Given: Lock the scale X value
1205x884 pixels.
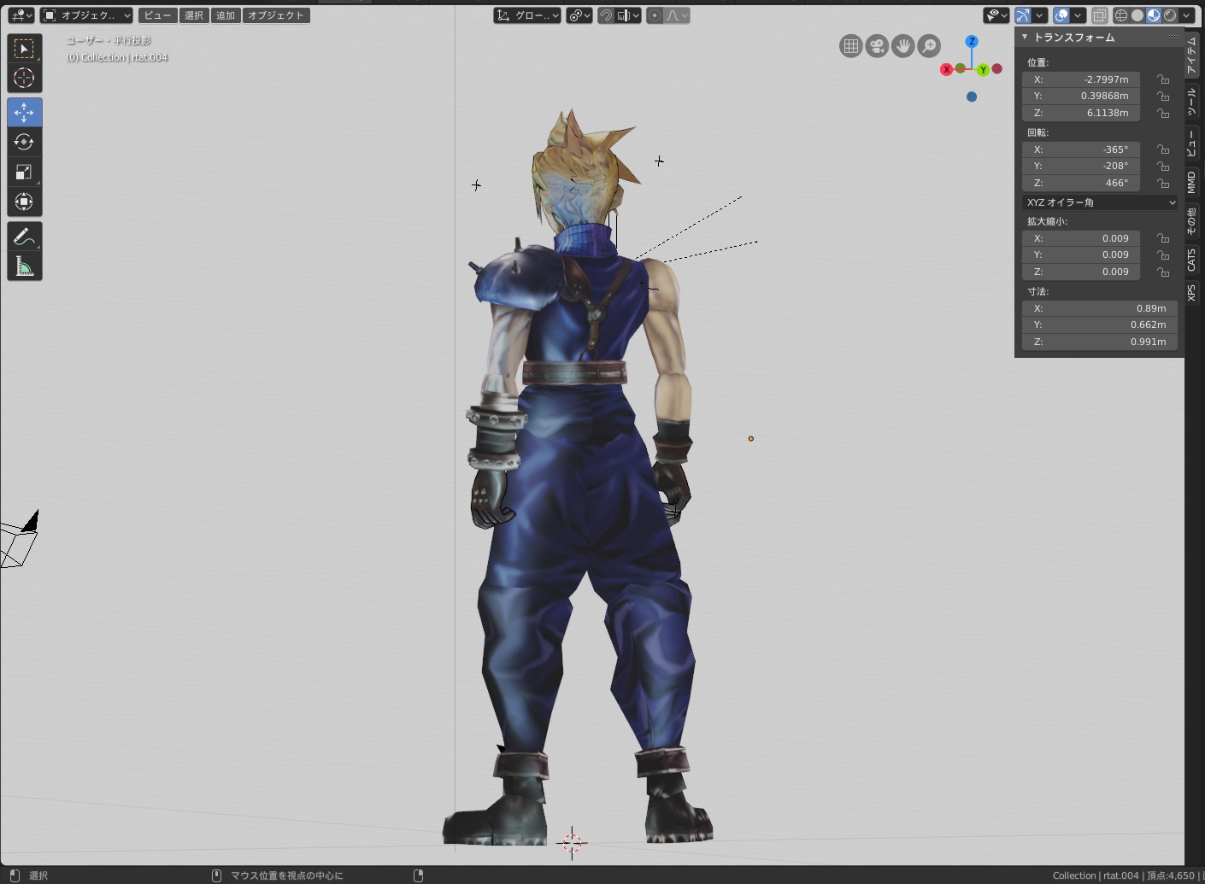Looking at the screenshot, I should (1163, 238).
